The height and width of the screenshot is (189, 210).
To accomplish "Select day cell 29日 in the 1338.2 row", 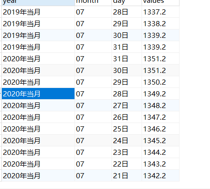I will (127, 23).
